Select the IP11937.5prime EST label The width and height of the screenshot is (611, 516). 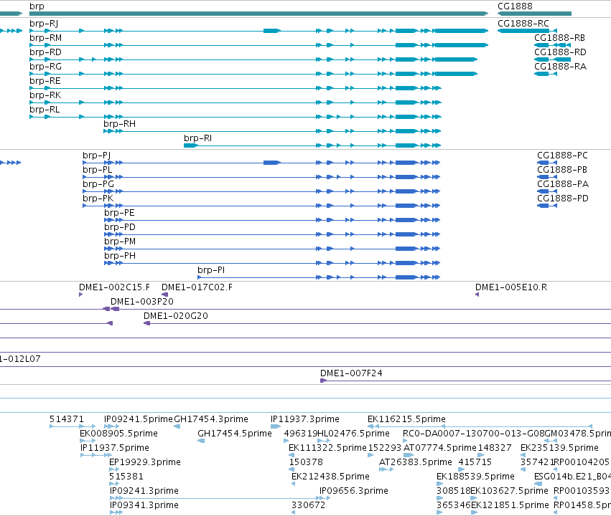(115, 449)
